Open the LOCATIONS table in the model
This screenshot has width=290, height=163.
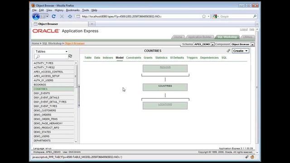click(165, 104)
